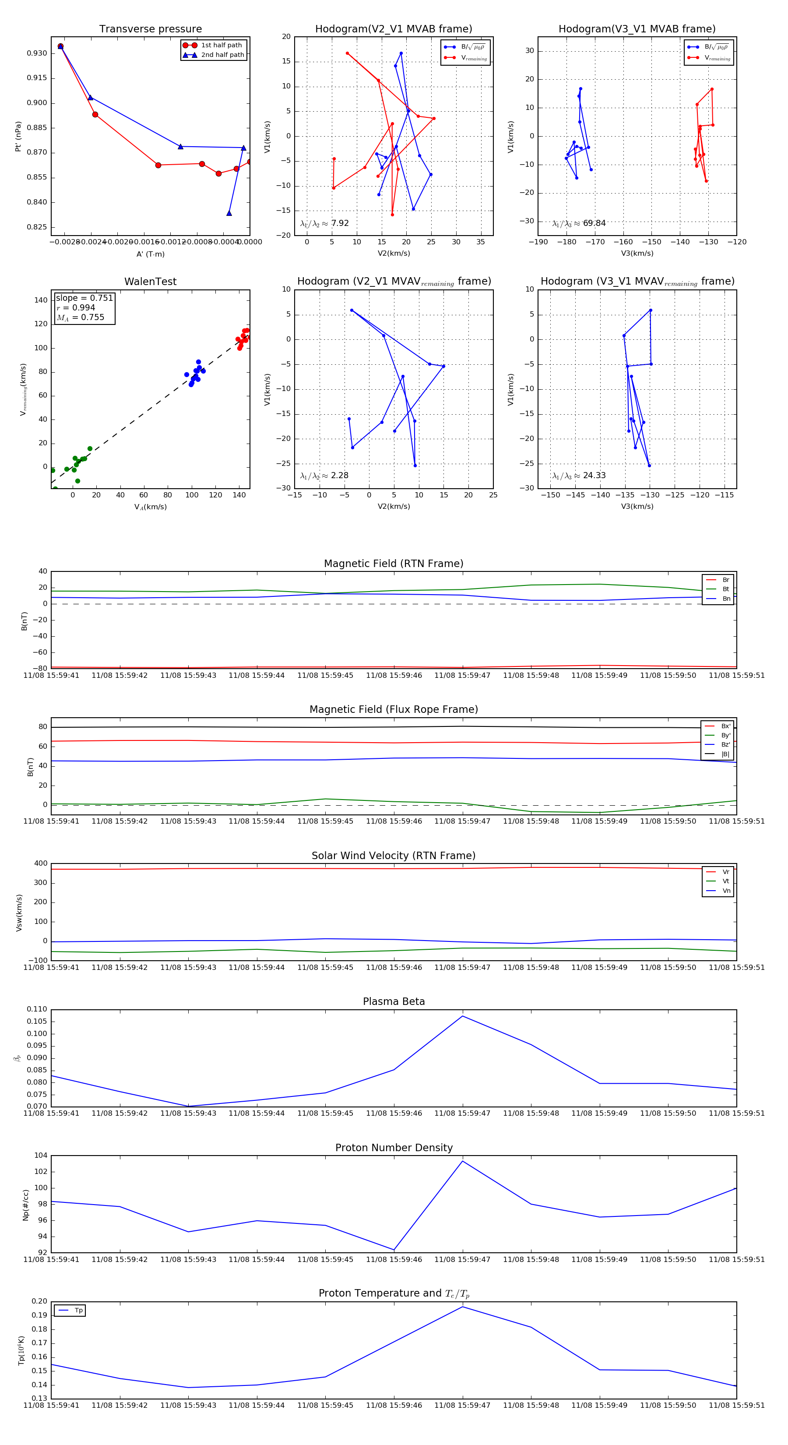Click the 'Transverse pressure' plot title
This screenshot has width=788, height=1445.
click(x=150, y=29)
